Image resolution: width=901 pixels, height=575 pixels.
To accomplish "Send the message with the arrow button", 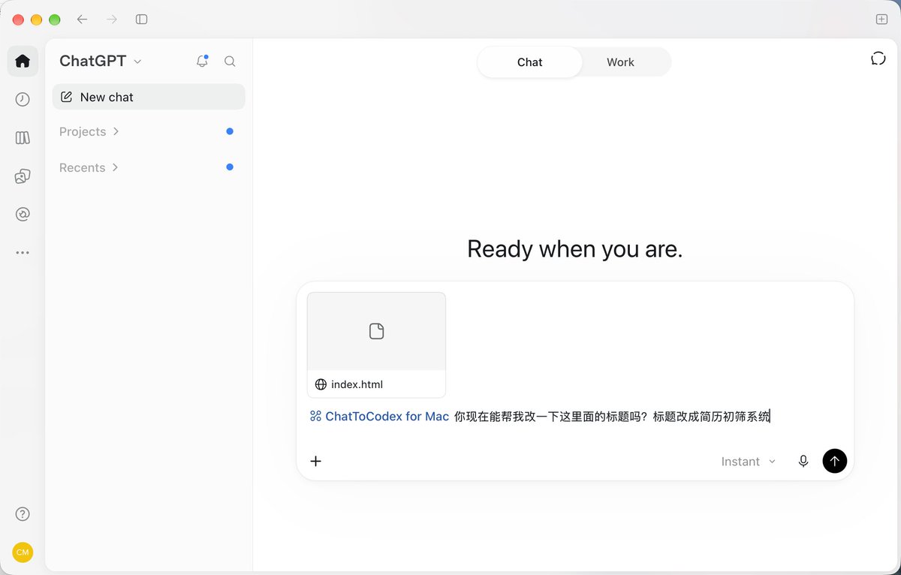I will (835, 461).
